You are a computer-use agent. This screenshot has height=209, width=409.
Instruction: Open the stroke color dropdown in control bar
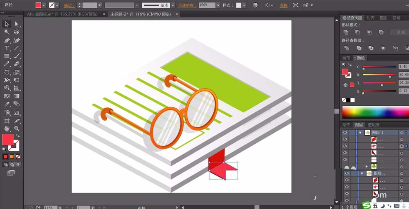tap(57, 5)
